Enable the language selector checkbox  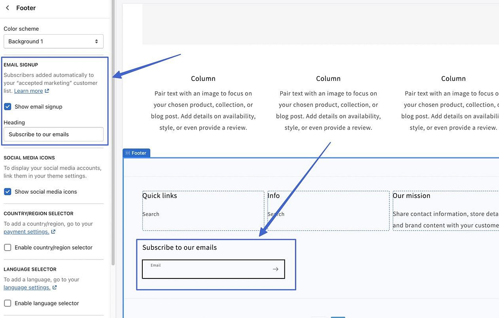coord(7,303)
